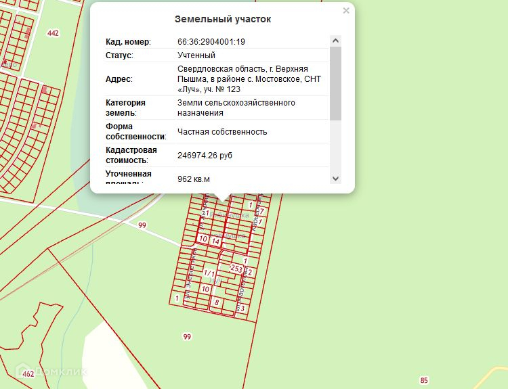This screenshot has height=389, width=508.
Task: Click map label 462
Action: tap(28, 374)
